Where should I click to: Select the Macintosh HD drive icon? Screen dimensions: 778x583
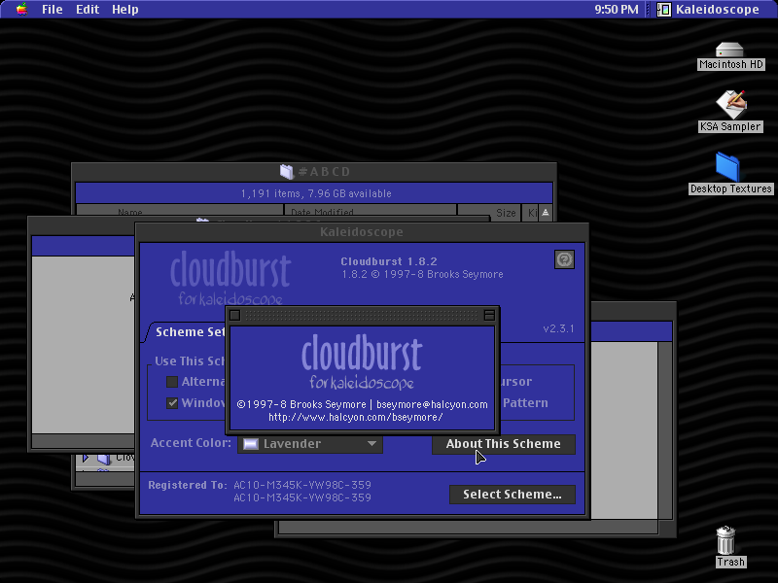pyautogui.click(x=730, y=56)
